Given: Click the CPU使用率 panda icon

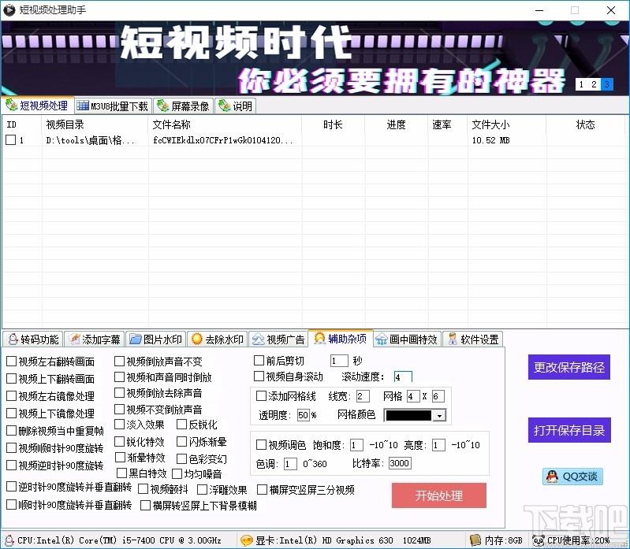Looking at the screenshot, I should 538,540.
